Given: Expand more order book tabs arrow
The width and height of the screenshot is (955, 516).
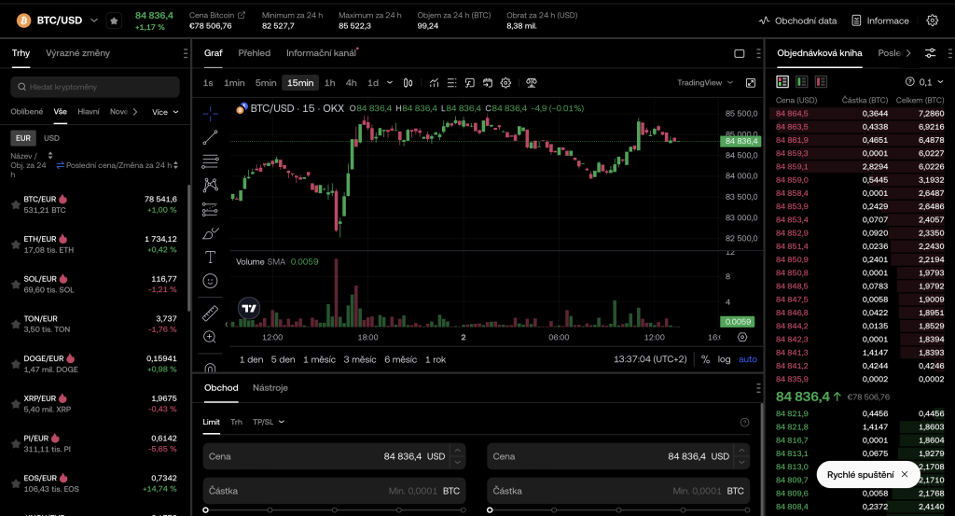Looking at the screenshot, I should (908, 53).
